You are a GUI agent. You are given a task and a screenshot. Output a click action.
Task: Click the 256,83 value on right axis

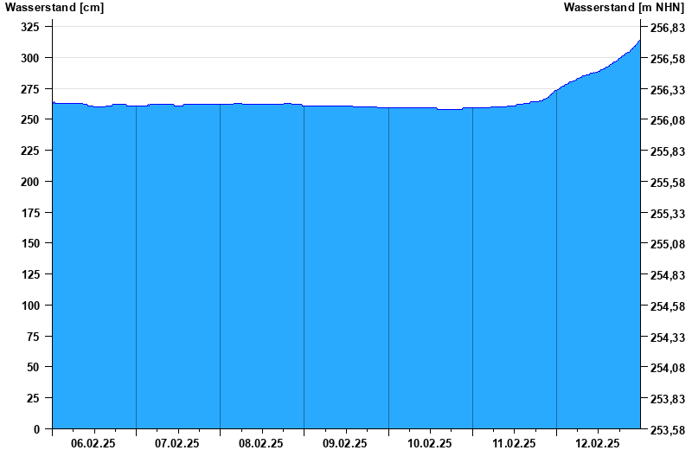tap(668, 28)
